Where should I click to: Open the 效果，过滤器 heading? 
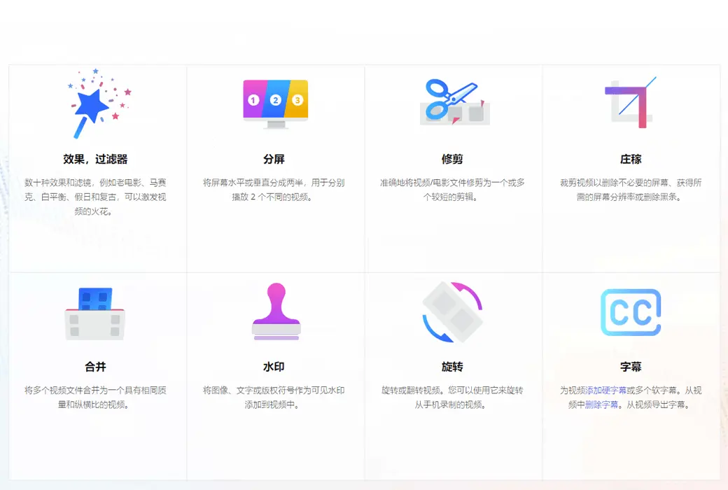click(95, 160)
